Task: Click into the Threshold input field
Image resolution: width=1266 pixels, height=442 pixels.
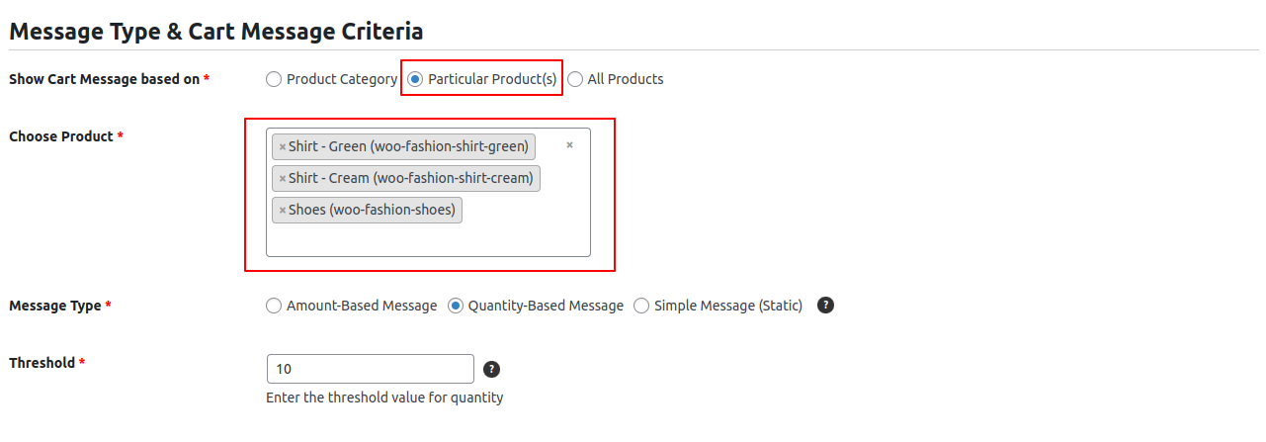Action: tap(370, 369)
